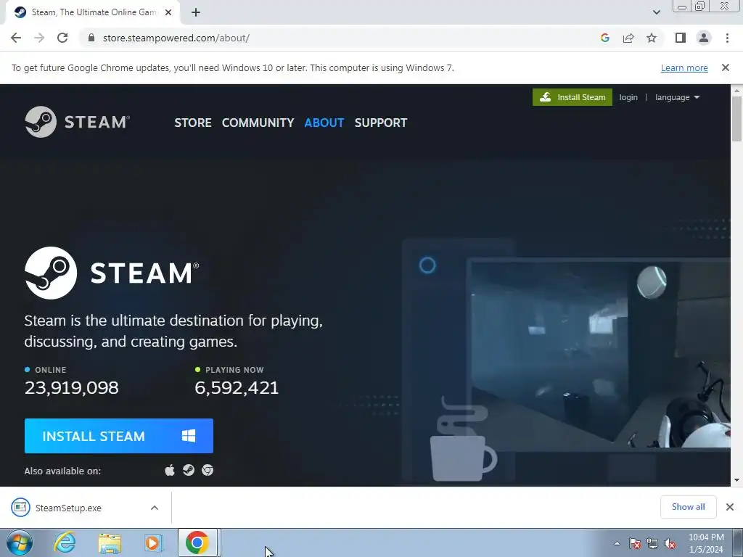Open the Windows Start menu

pyautogui.click(x=20, y=542)
